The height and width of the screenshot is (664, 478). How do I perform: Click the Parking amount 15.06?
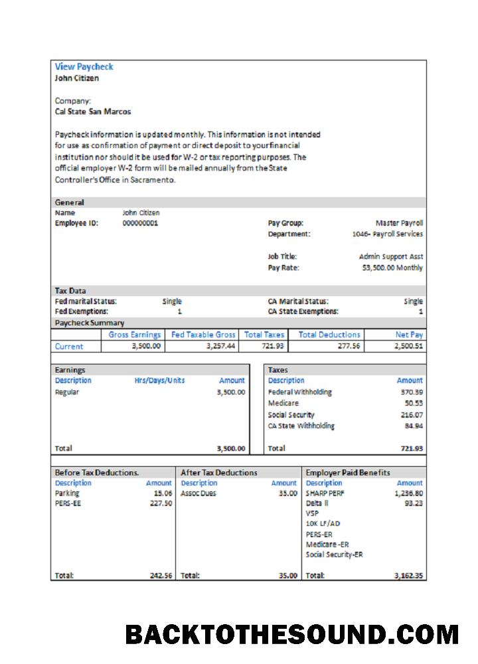click(163, 493)
